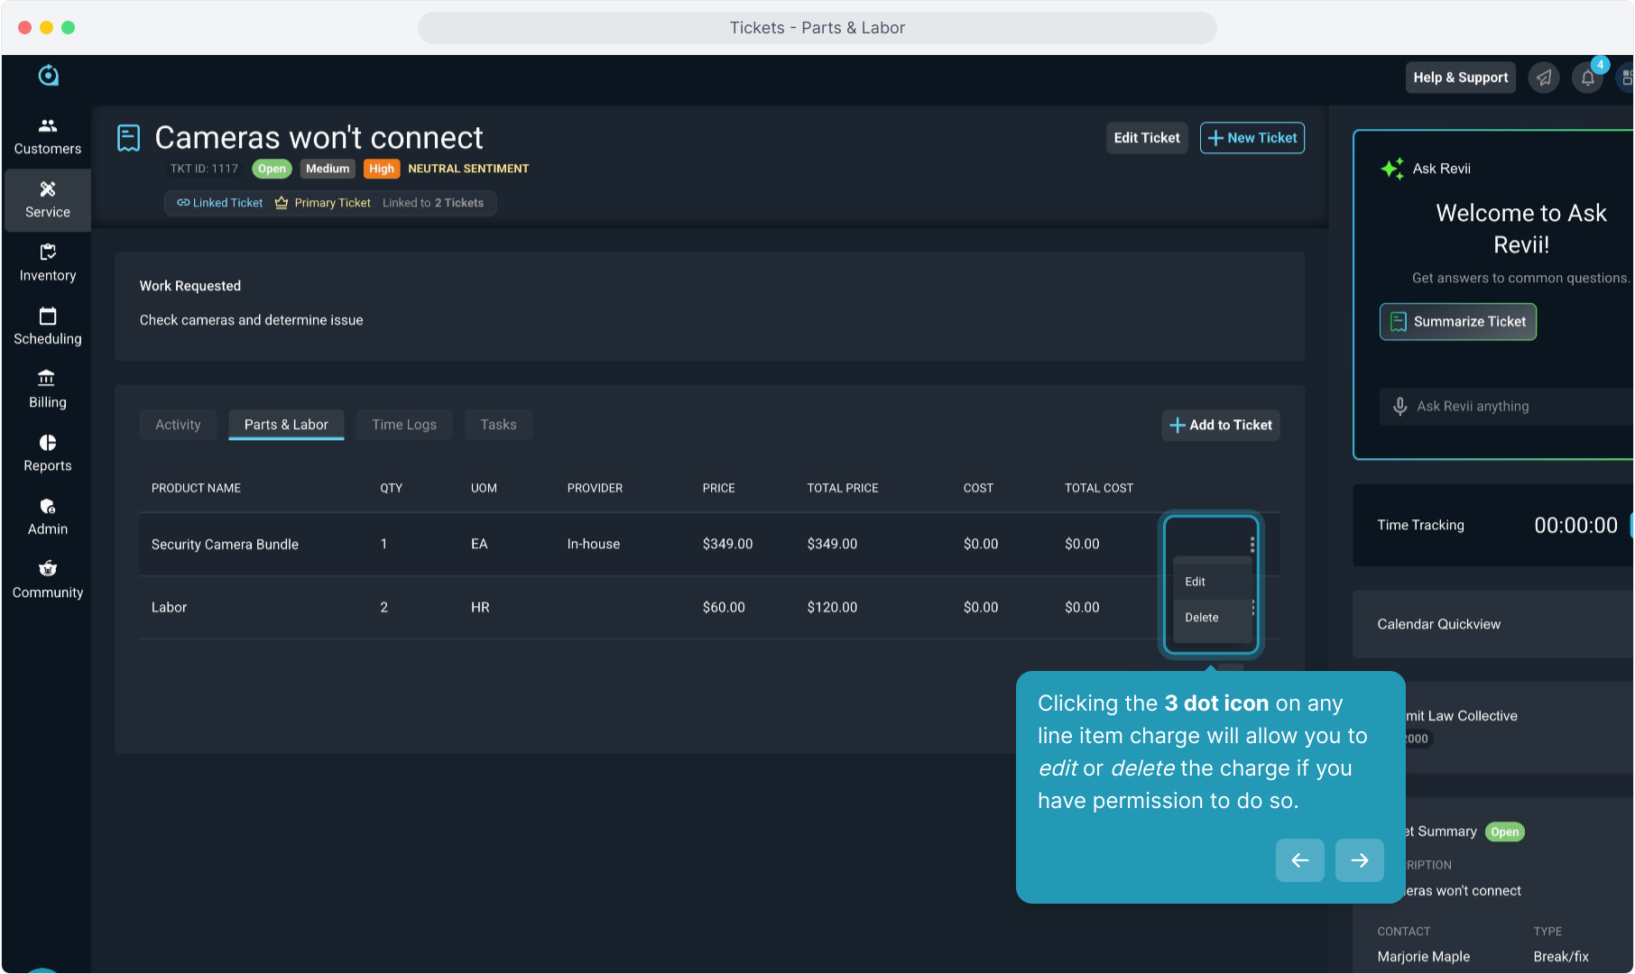Click the Summarize Ticket button
The image size is (1635, 974).
click(x=1457, y=322)
